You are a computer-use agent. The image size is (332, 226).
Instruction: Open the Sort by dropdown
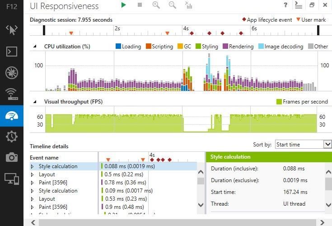tap(303, 144)
